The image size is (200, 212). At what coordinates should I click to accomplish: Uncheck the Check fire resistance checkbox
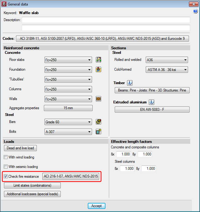[x=6, y=176]
